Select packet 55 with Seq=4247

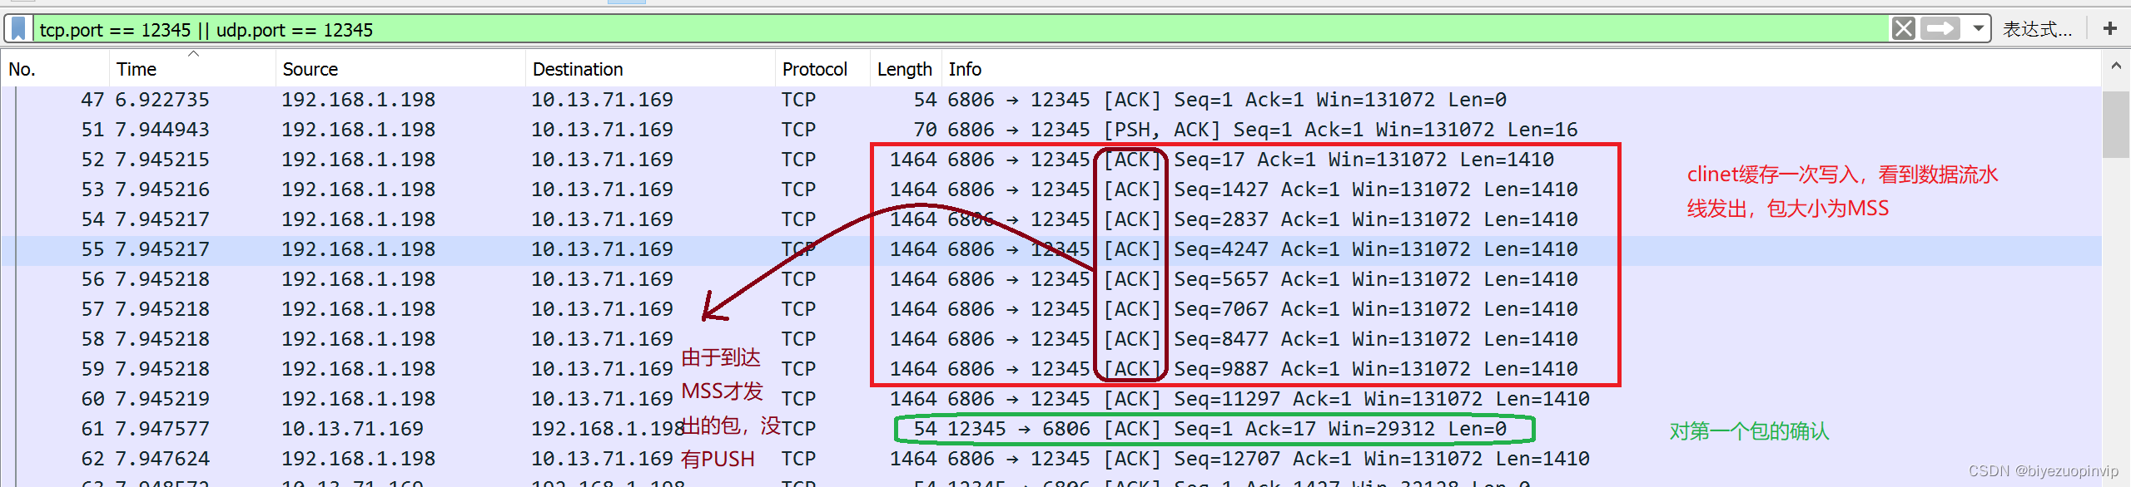coord(1051,249)
